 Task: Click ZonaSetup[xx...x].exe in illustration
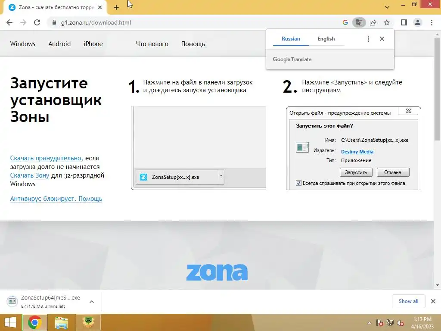(177, 177)
